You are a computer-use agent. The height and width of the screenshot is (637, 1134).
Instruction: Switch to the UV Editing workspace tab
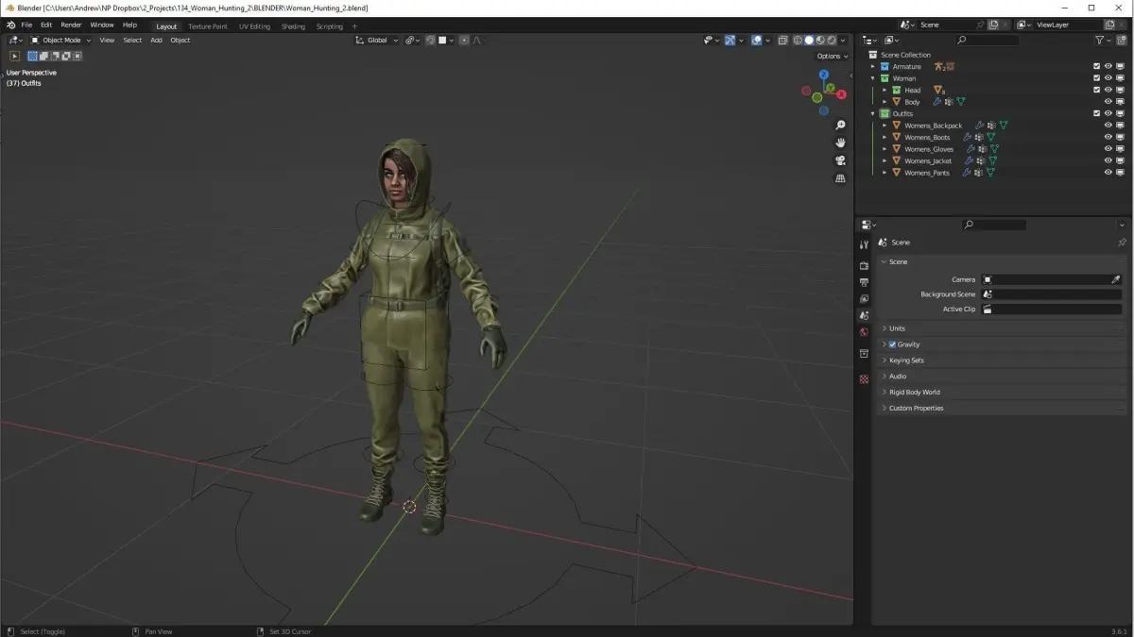pyautogui.click(x=254, y=26)
